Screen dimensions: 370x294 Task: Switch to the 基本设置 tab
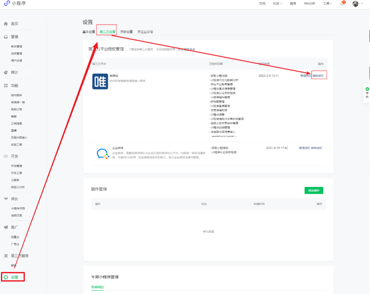[x=89, y=32]
